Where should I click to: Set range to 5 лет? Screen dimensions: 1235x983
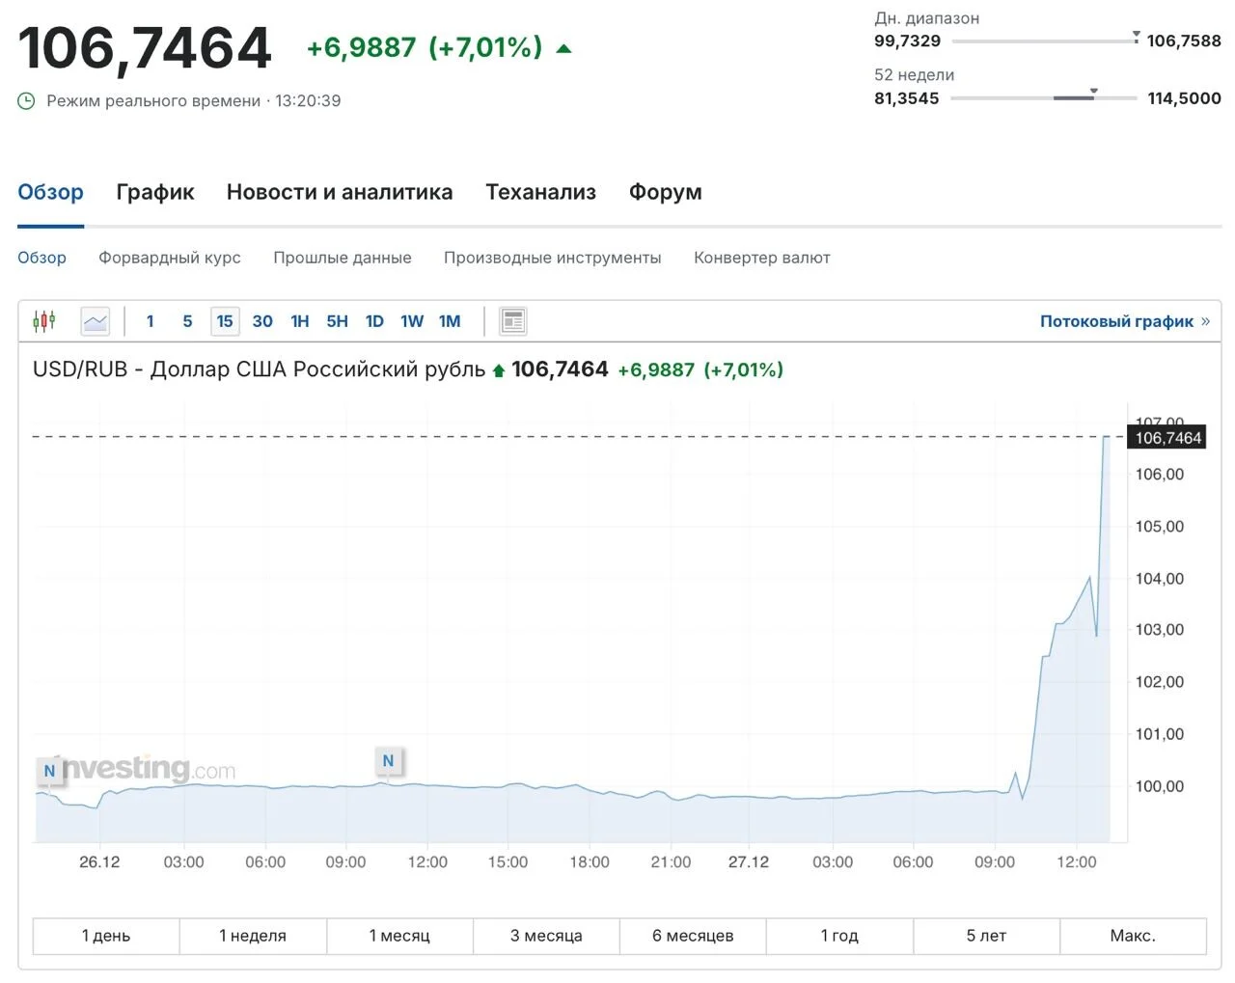pos(986,936)
